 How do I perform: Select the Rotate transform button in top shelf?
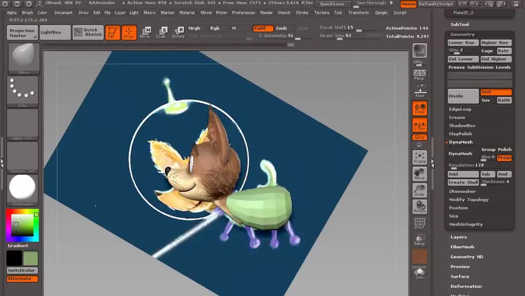178,32
